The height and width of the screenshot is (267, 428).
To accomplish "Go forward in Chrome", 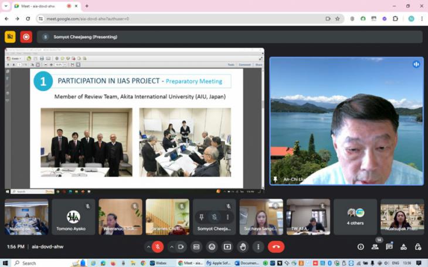I will [17, 19].
